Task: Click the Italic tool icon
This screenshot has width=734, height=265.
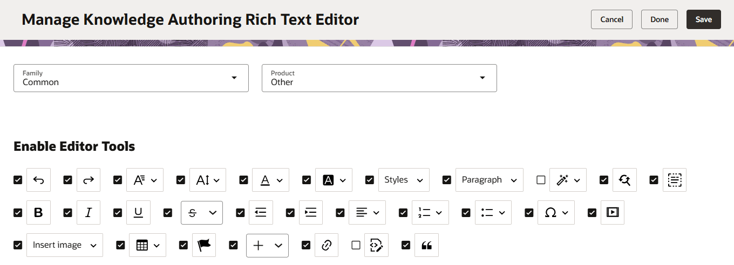Action: [89, 212]
